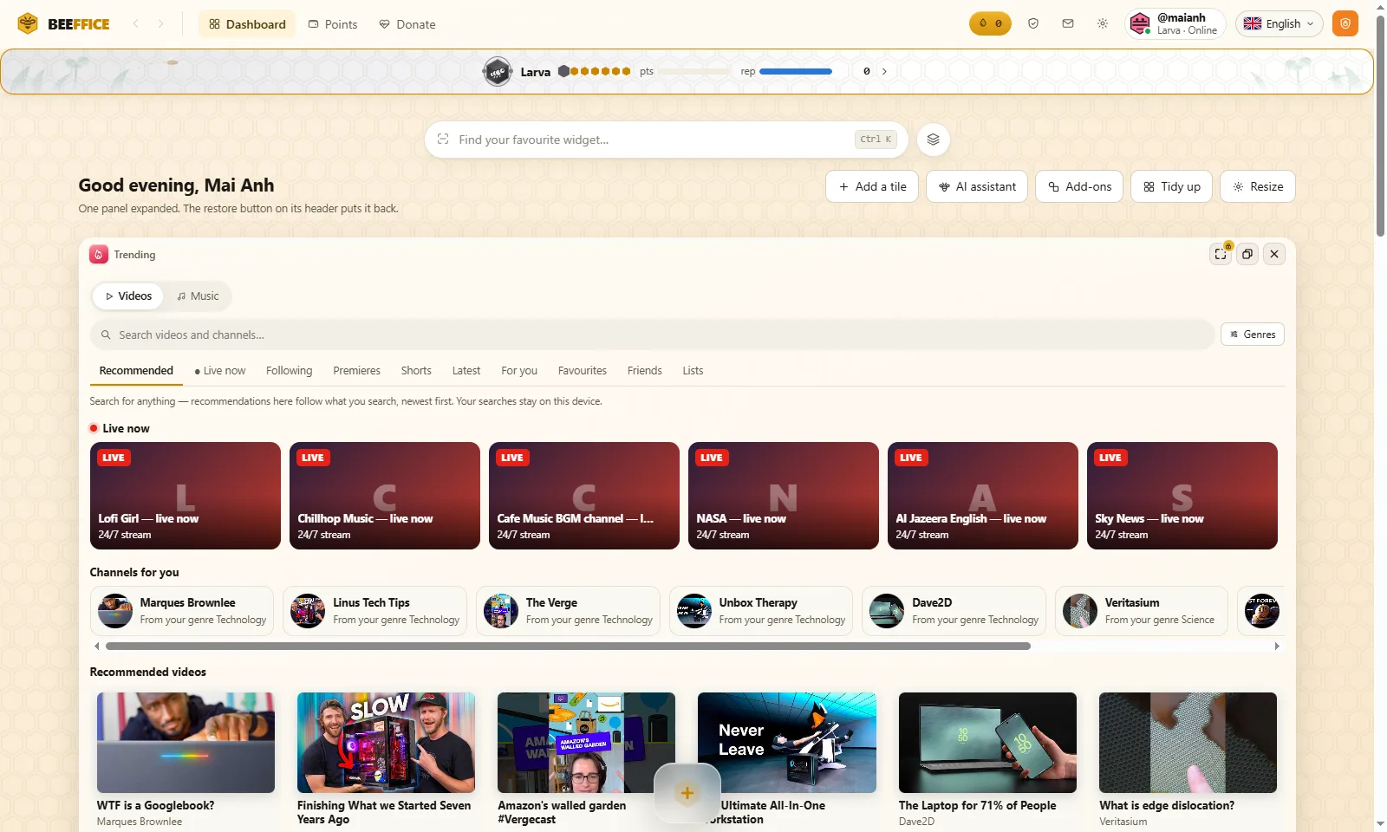Open the mail inbox icon
Viewport: 1387px width, 832px height.
[1068, 23]
